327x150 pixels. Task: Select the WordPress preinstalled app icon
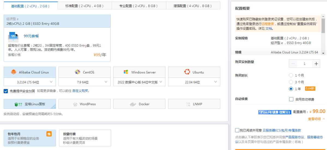coord(75,104)
